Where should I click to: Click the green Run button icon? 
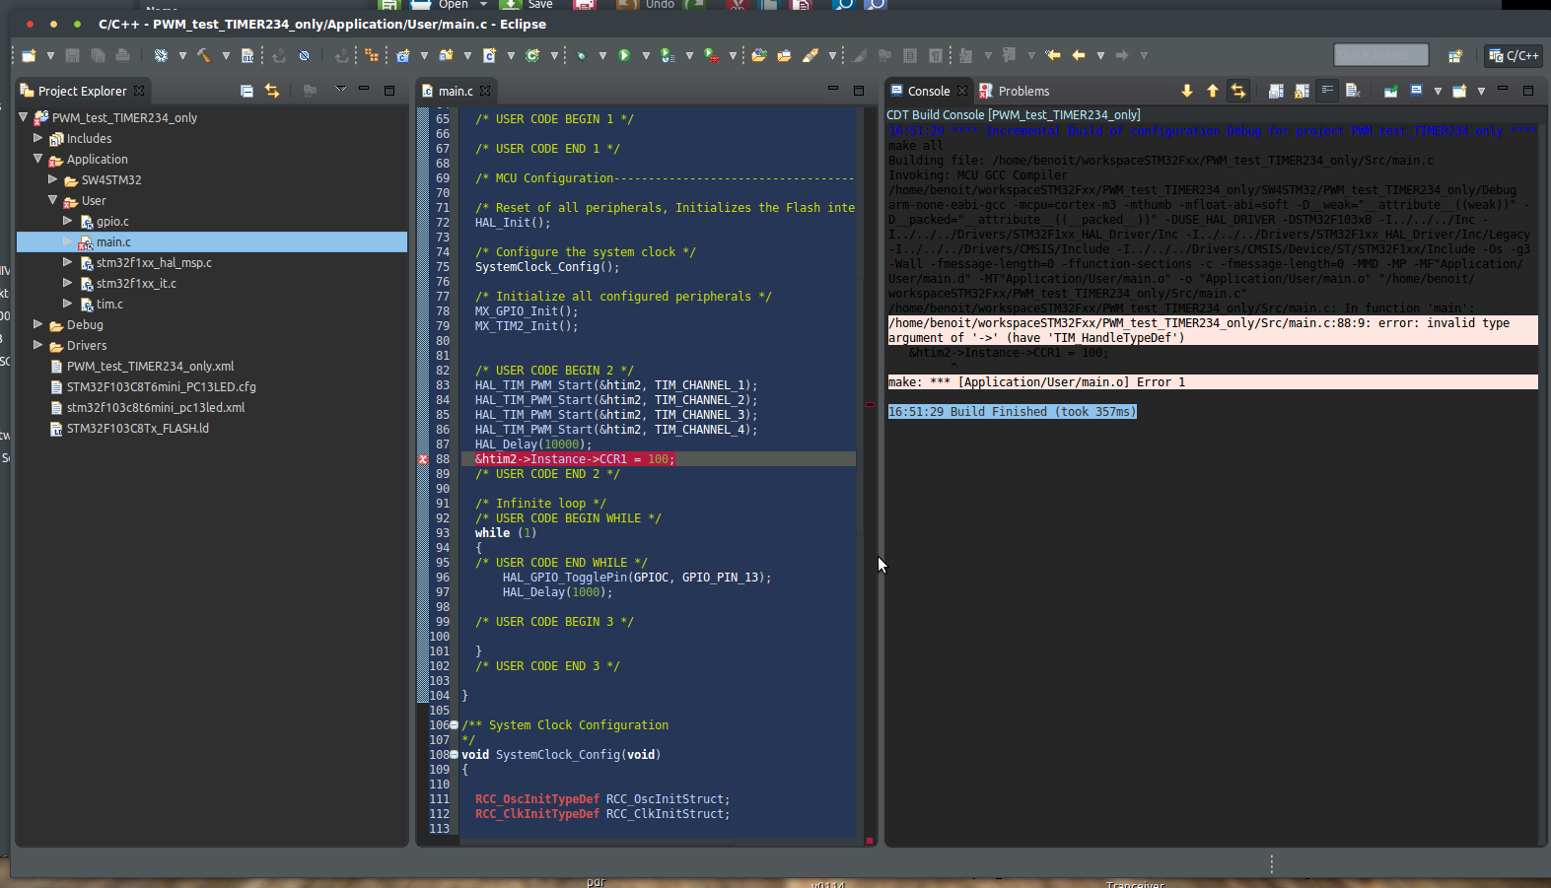click(x=623, y=55)
